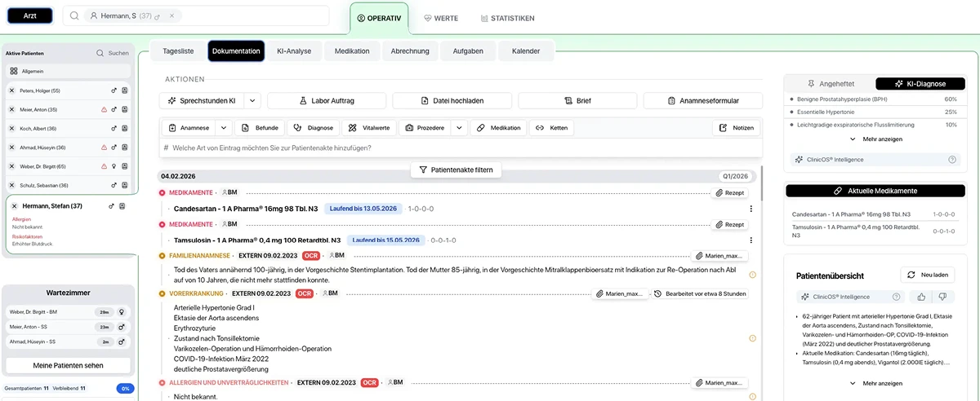The width and height of the screenshot is (980, 401).
Task: Open the Kalender tab
Action: (526, 51)
